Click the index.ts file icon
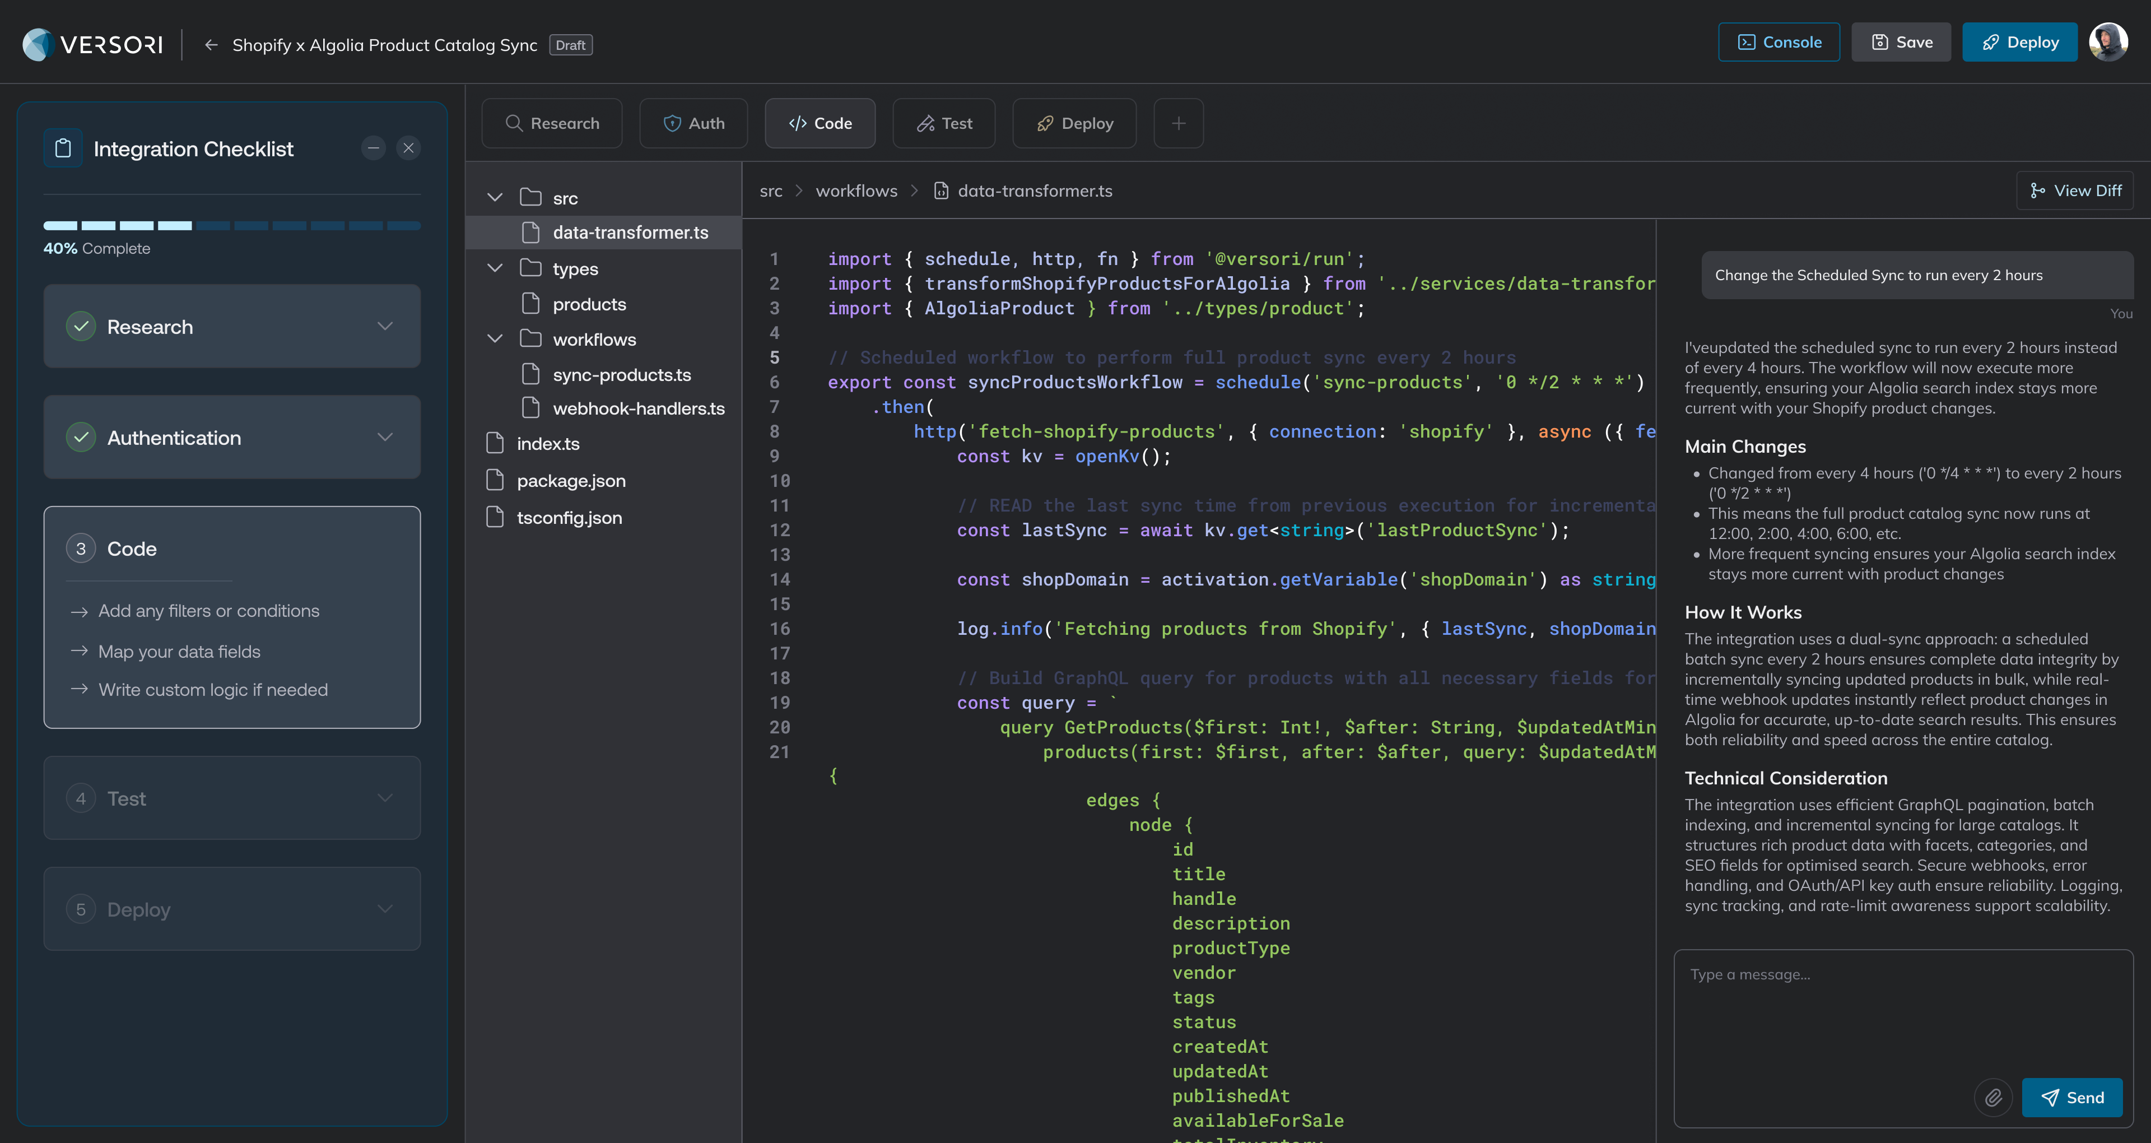 click(495, 443)
